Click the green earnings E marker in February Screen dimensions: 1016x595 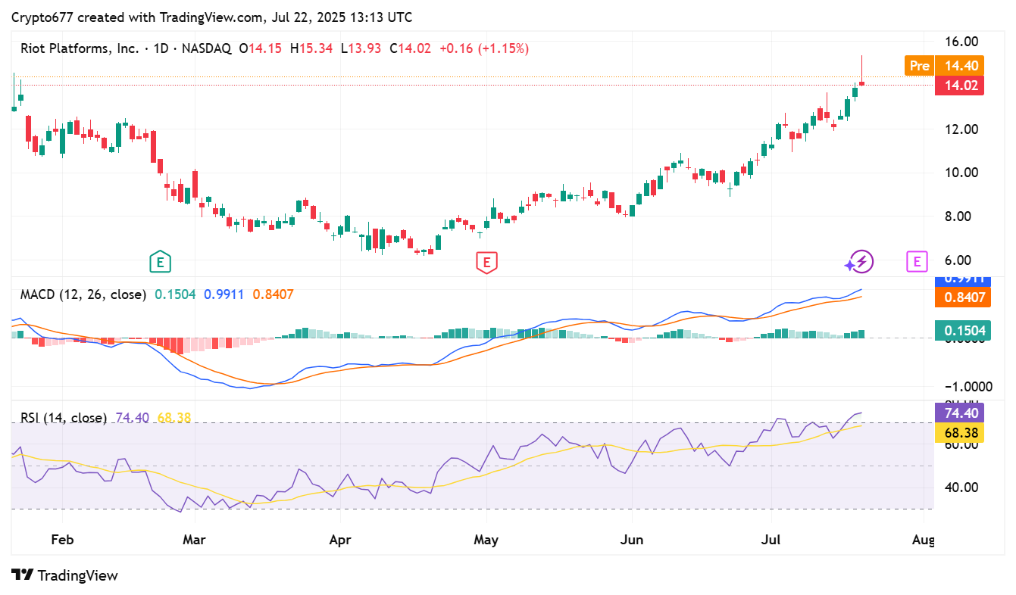[x=159, y=263]
